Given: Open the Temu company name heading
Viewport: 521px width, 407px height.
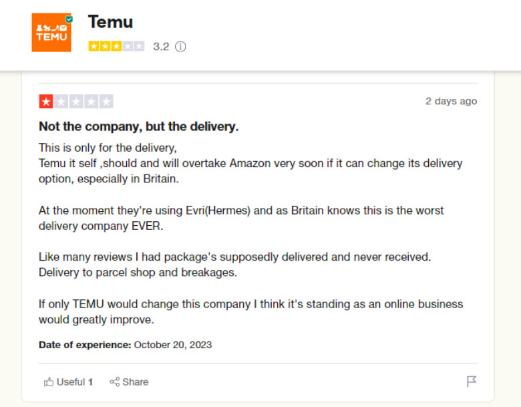Looking at the screenshot, I should (x=110, y=22).
